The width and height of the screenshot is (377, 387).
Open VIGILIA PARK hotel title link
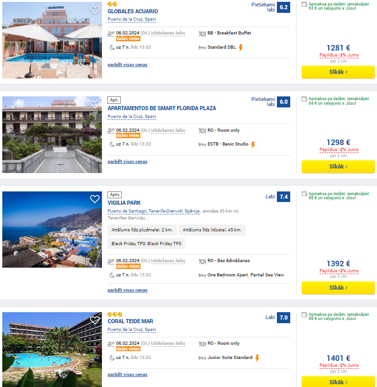pyautogui.click(x=124, y=203)
